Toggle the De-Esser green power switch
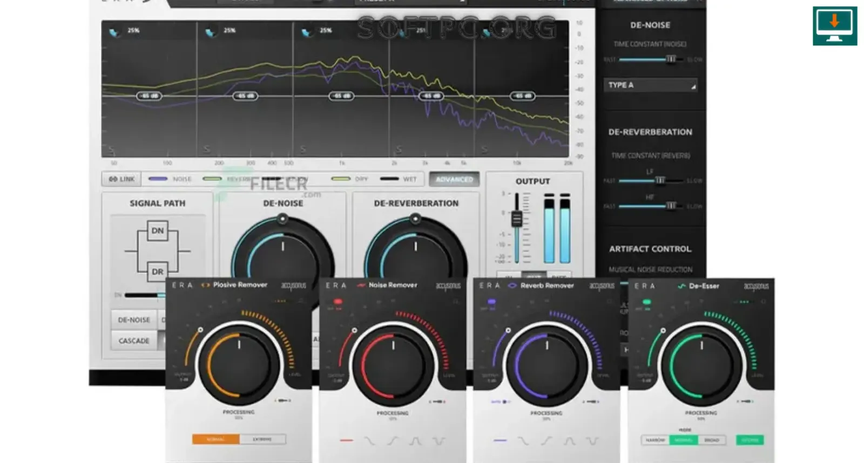 coord(646,302)
